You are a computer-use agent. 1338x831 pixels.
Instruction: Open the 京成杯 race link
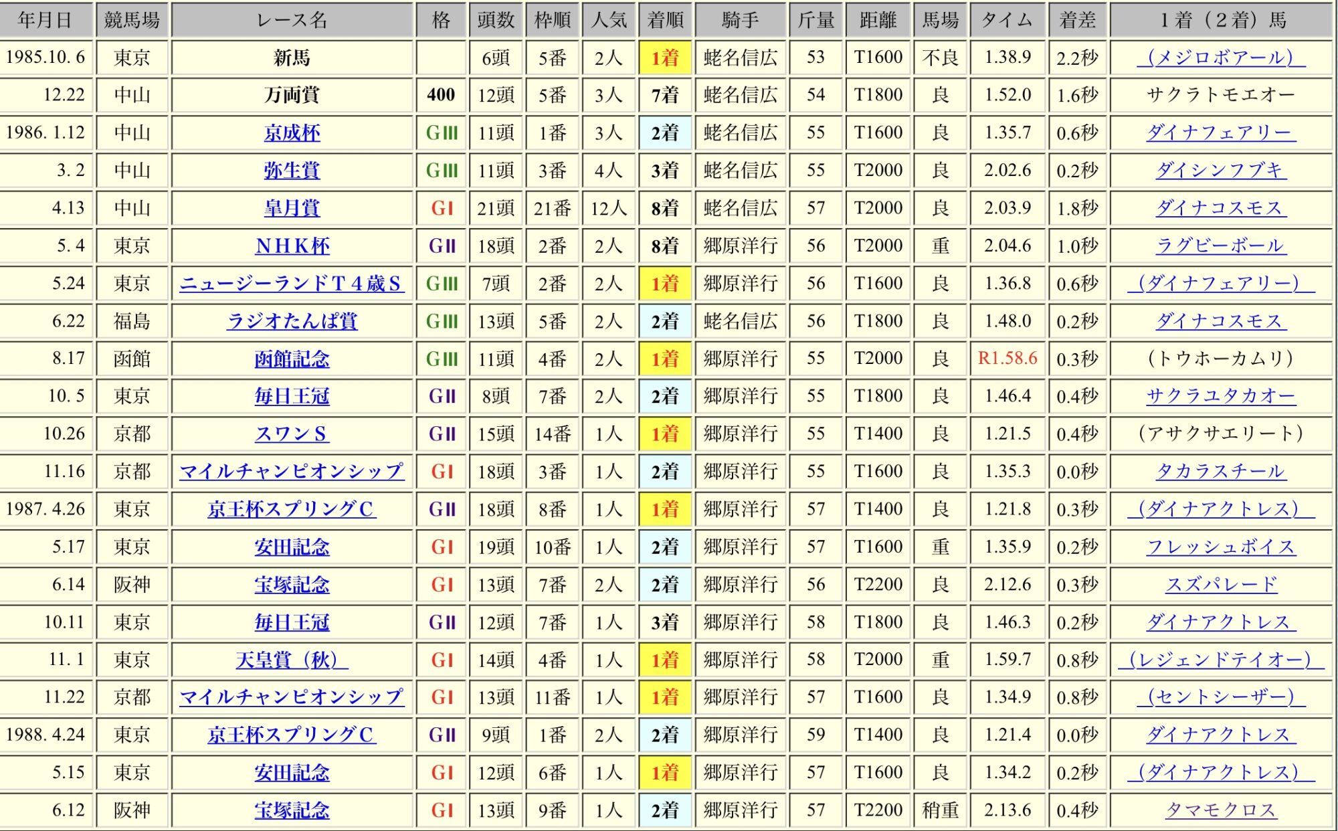(x=292, y=132)
